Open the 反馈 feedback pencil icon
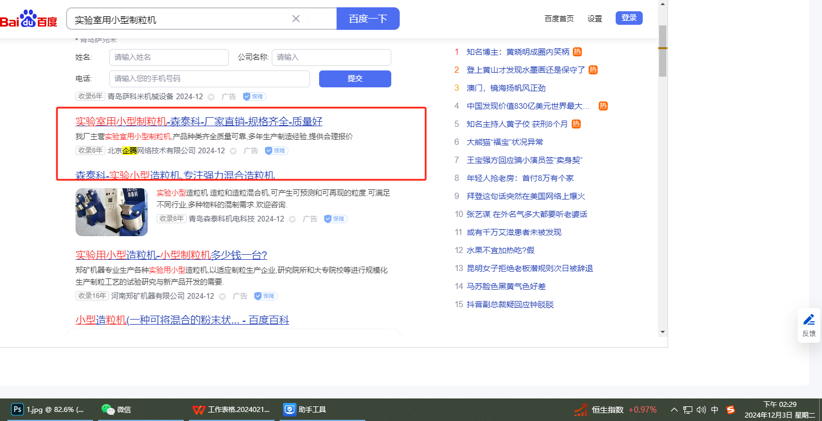This screenshot has width=822, height=421. tap(809, 320)
